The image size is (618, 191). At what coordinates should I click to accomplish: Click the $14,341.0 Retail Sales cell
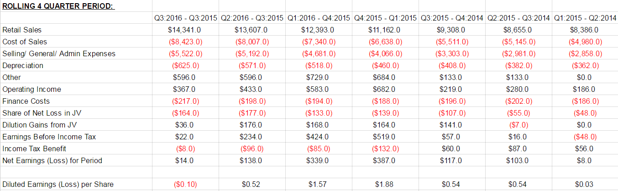click(184, 30)
